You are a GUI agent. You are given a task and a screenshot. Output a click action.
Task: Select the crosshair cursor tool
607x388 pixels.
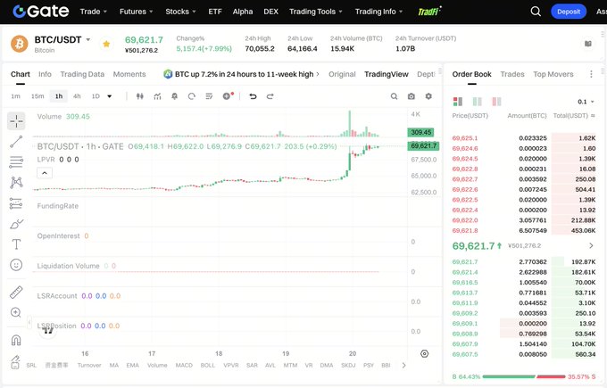(16, 121)
